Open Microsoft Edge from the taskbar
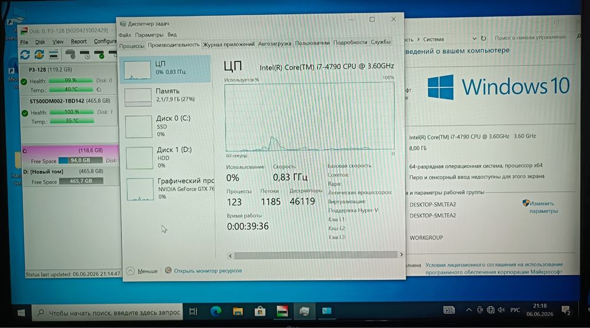The height and width of the screenshot is (328, 590). (x=215, y=311)
